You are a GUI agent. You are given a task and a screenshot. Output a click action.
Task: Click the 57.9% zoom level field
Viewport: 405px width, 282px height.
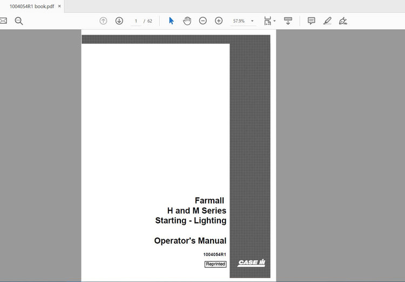239,21
